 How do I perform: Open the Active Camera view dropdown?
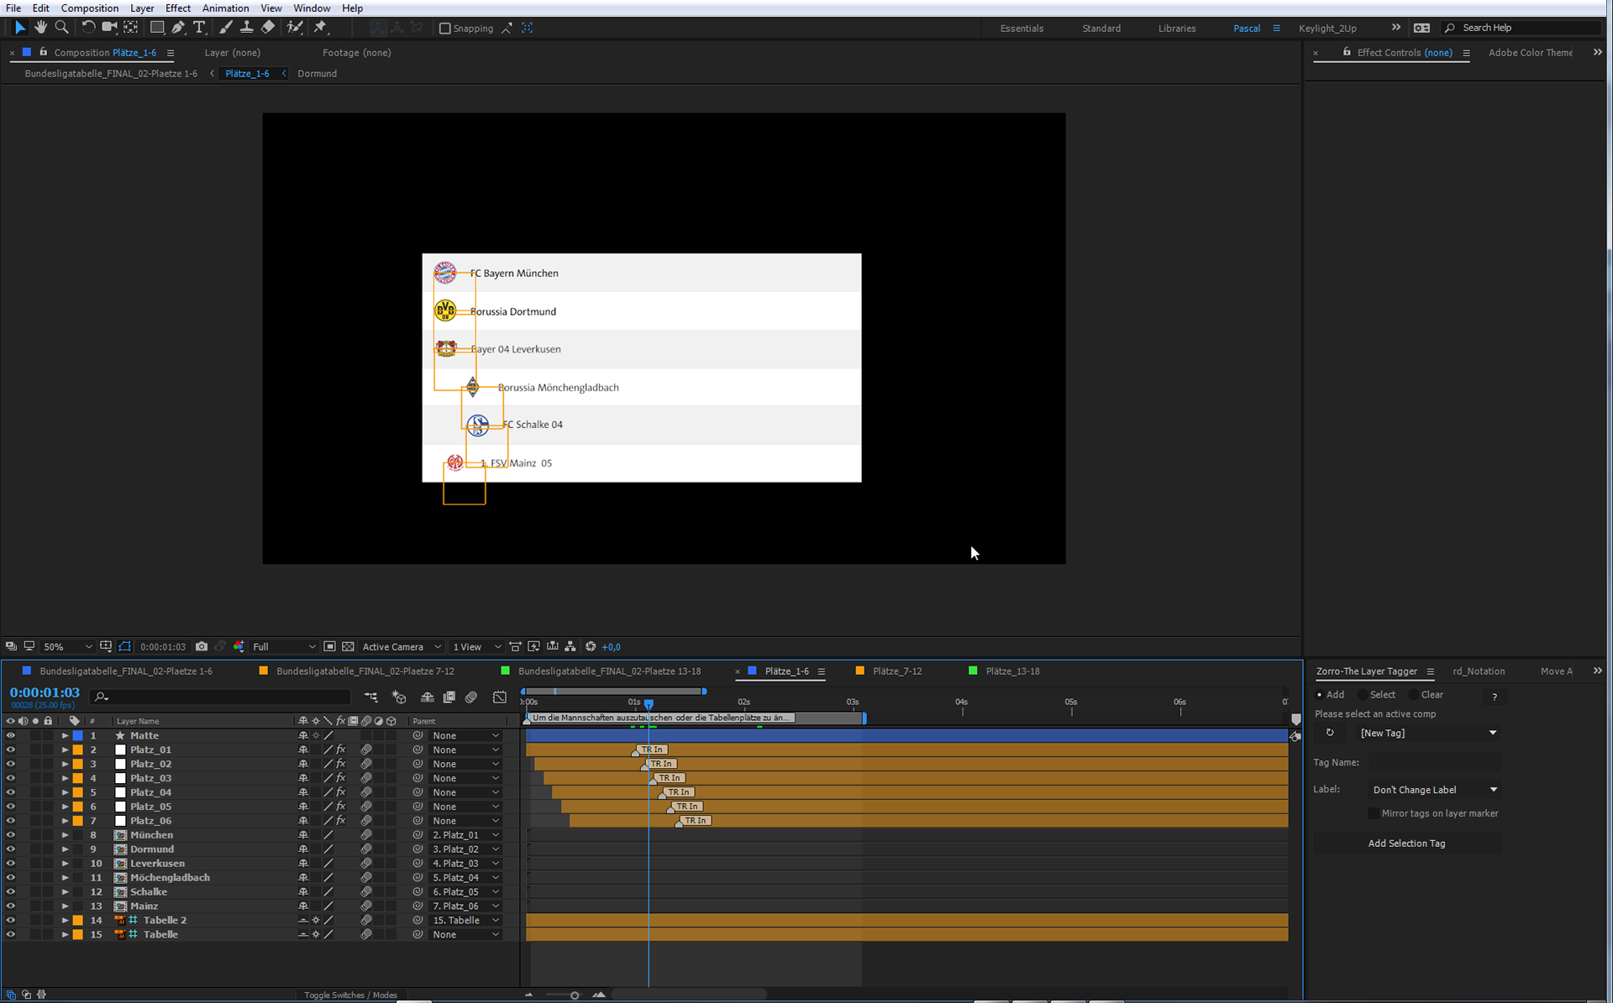402,646
